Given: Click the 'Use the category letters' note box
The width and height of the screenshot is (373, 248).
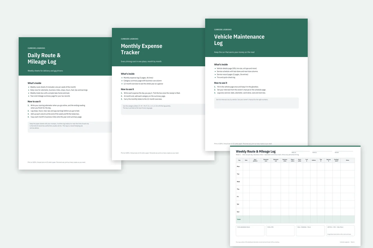Looking at the screenshot, I should point(163,109).
